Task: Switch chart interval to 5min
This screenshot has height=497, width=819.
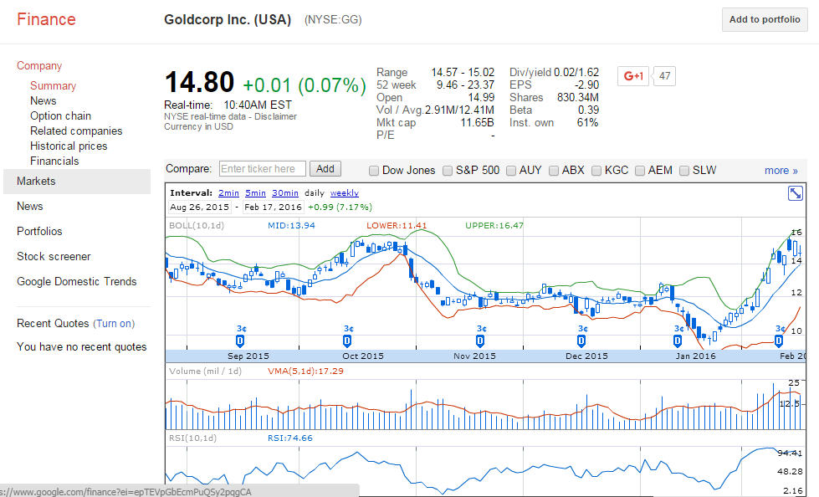Action: click(x=255, y=192)
